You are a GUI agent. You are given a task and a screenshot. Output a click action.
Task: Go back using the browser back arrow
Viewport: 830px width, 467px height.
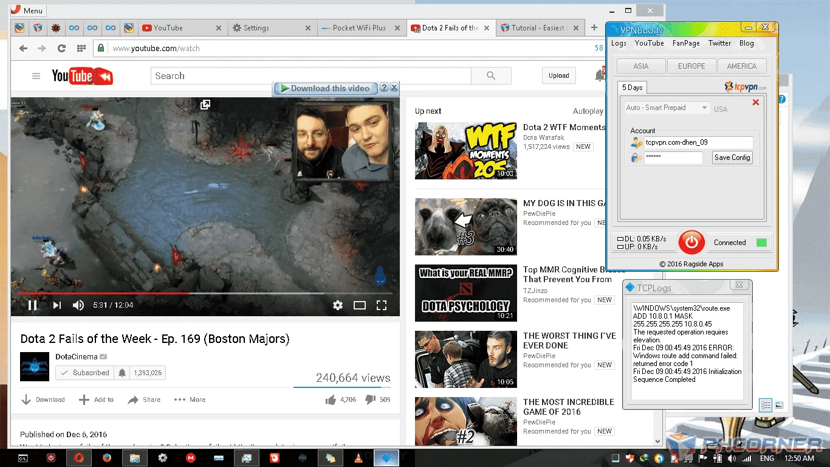[x=23, y=49]
